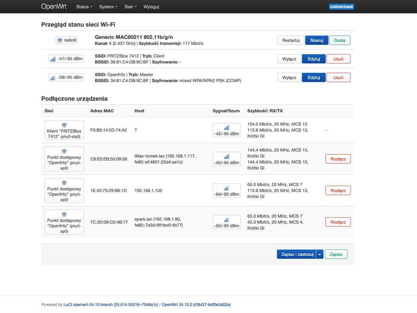417x313 pixels.
Task: Click the Szybkość: RX/TX column header
Action: click(265, 111)
